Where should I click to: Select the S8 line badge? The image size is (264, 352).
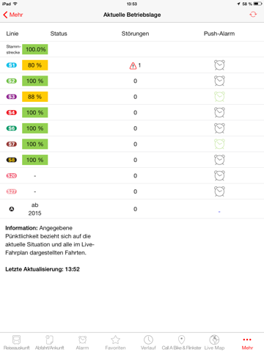12,160
